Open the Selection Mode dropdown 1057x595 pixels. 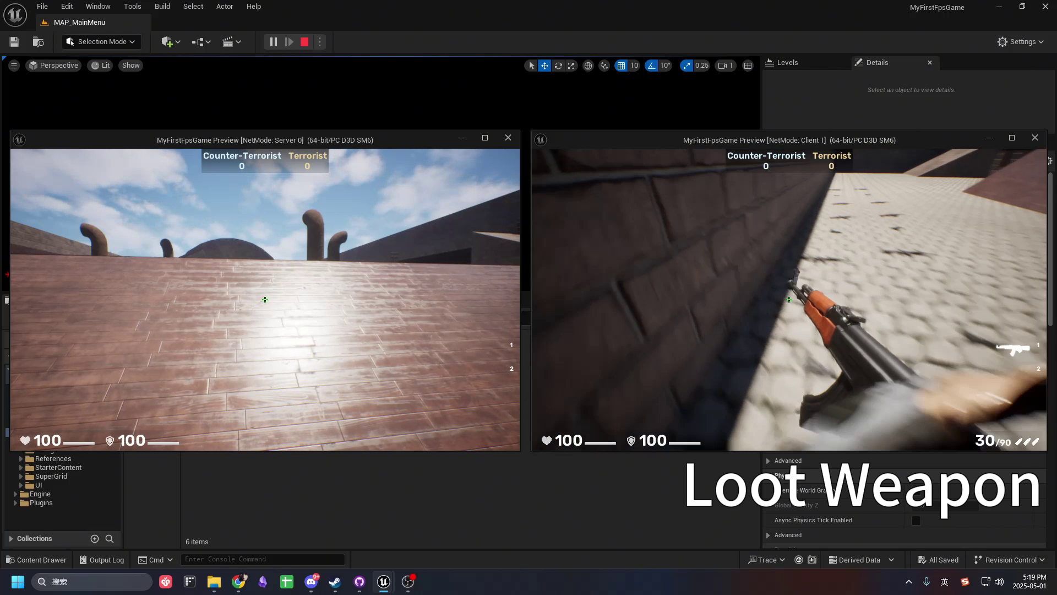click(102, 42)
